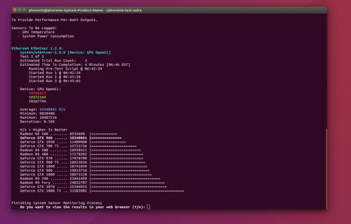Screen dimensions: 351x224
Task: Click Started Run 2 line
Action: point(55,77)
